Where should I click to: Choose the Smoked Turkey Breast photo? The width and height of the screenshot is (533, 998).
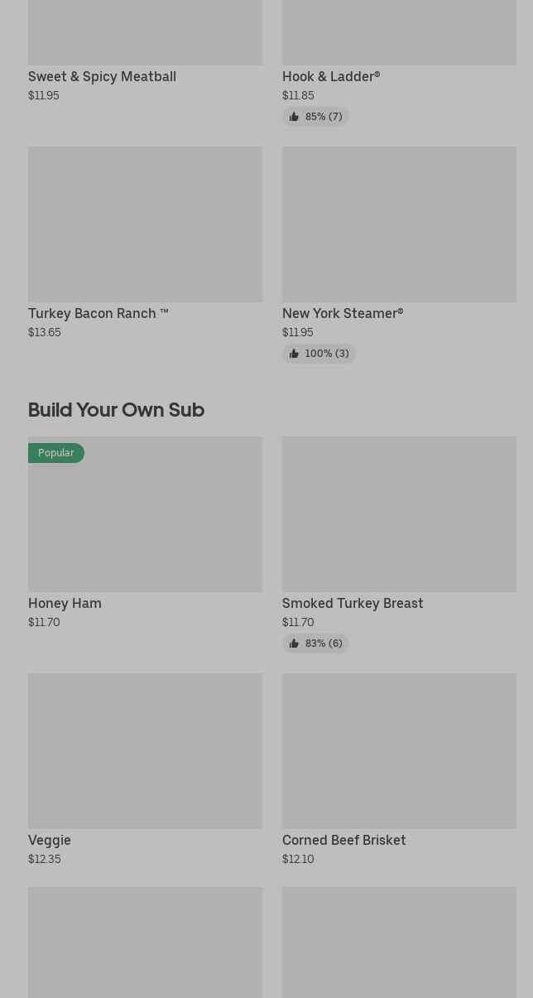399,514
